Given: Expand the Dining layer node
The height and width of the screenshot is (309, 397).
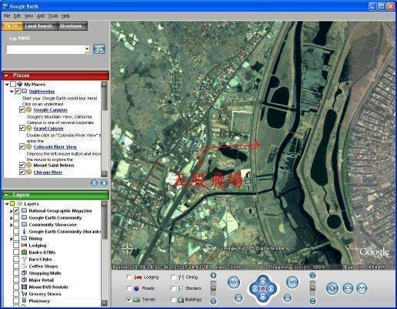Looking at the screenshot, I should pos(11,239).
